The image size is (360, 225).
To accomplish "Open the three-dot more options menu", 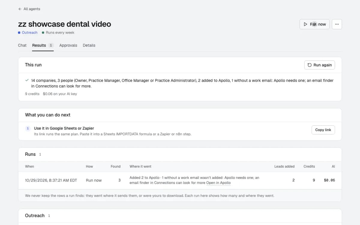I will [x=337, y=24].
